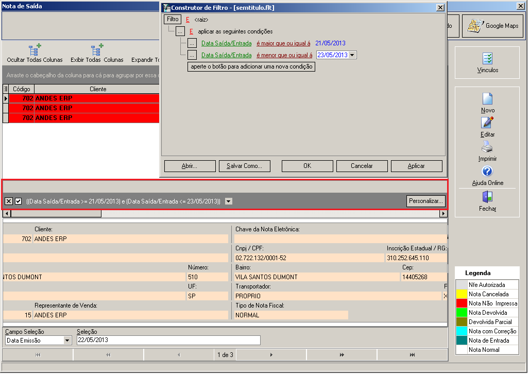The image size is (529, 374).
Task: Create a new record with Novo
Action: (487, 99)
